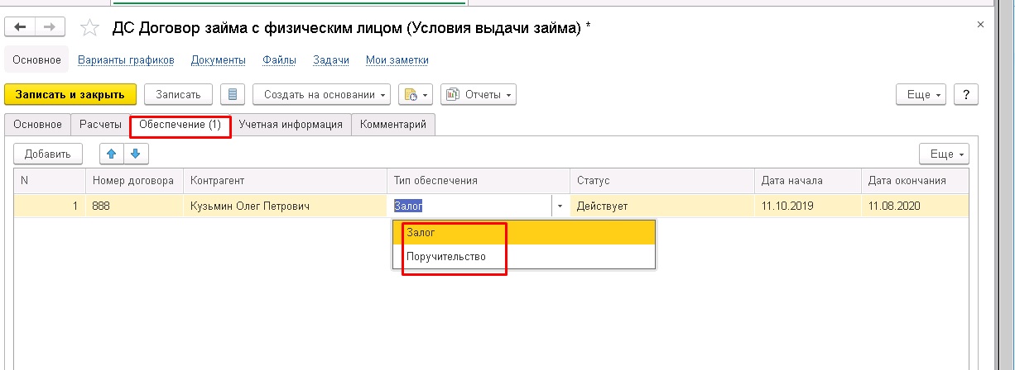Screen dimensions: 1015x370
Task: Open the Варианты графиков link
Action: (x=126, y=59)
